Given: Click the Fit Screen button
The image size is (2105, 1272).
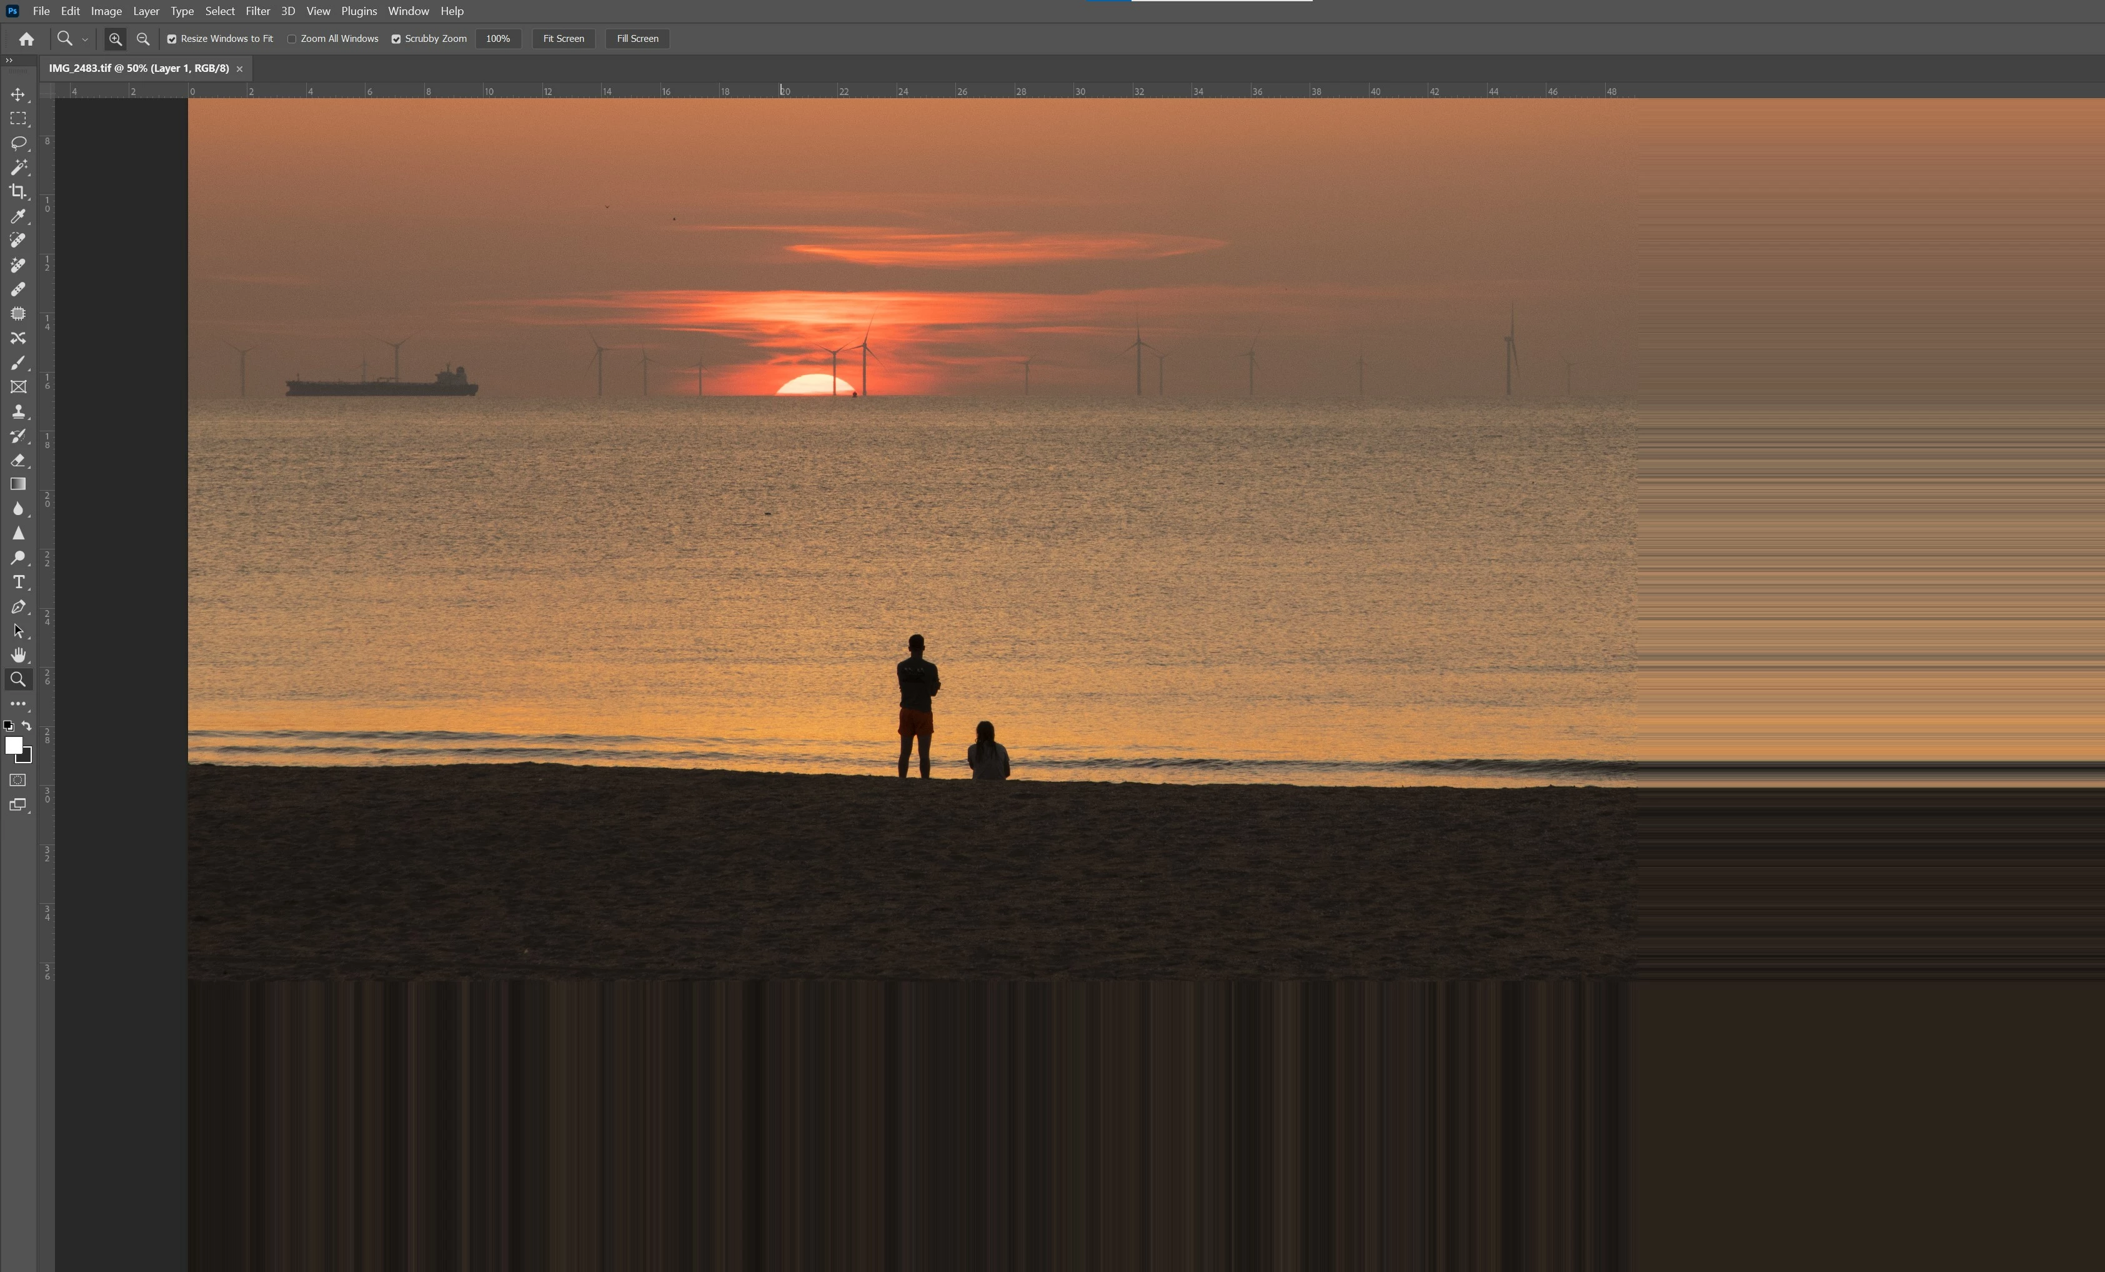Looking at the screenshot, I should (x=563, y=39).
